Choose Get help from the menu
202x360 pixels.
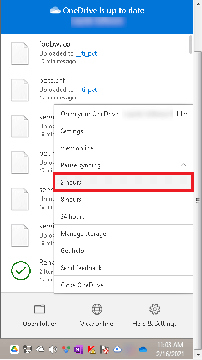click(124, 251)
